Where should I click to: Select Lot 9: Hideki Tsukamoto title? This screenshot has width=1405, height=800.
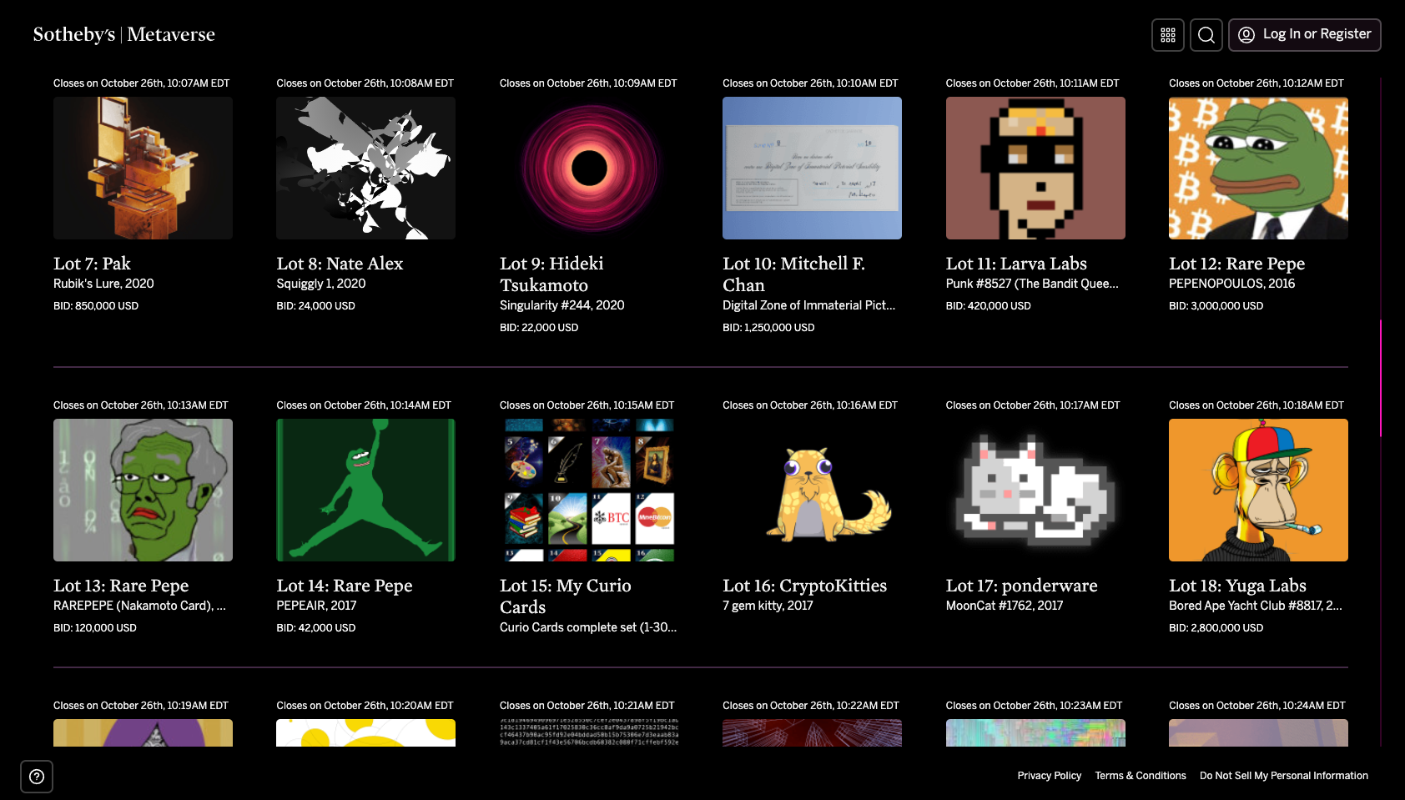pyautogui.click(x=551, y=274)
